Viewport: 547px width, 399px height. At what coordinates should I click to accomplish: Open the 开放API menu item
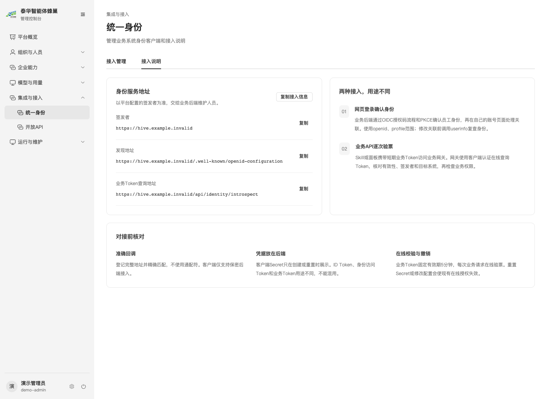point(47,127)
